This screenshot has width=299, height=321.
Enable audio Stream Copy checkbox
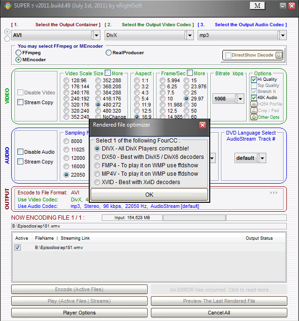tap(20, 162)
